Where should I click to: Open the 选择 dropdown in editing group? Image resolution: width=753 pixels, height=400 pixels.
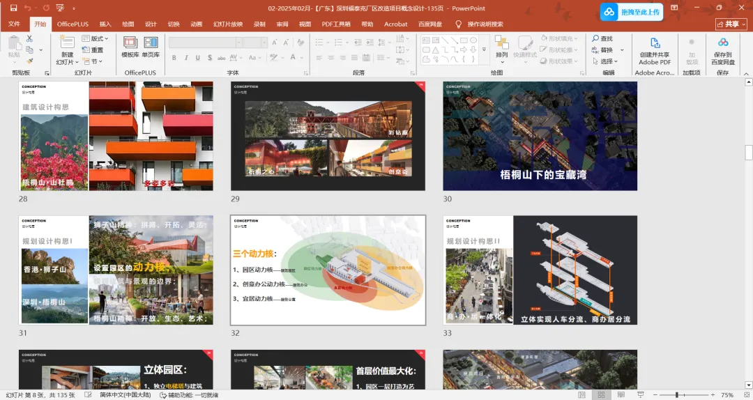[x=604, y=61]
